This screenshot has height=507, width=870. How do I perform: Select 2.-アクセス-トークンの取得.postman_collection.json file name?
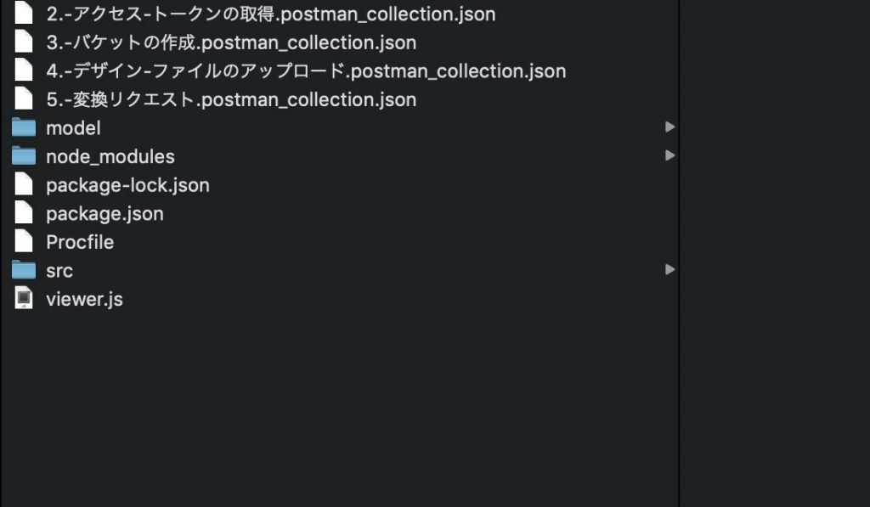tap(271, 14)
